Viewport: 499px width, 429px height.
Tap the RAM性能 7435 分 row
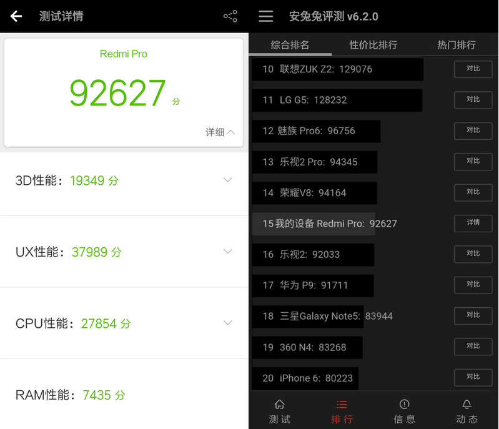(x=124, y=394)
